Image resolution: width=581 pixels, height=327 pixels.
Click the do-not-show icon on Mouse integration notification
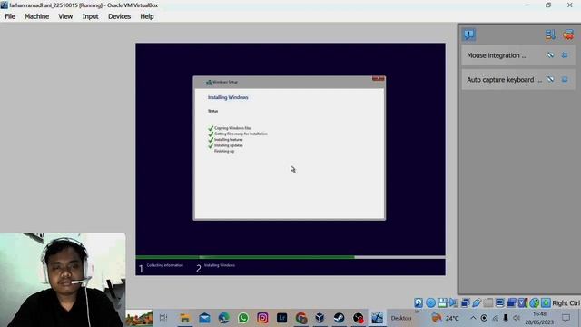coord(551,55)
